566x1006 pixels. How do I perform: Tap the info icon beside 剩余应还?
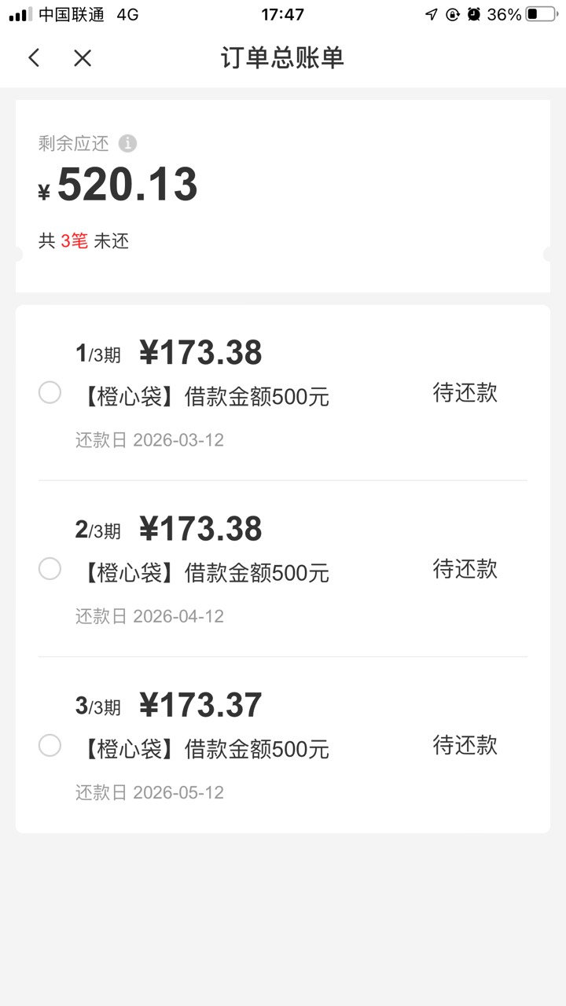click(x=127, y=144)
